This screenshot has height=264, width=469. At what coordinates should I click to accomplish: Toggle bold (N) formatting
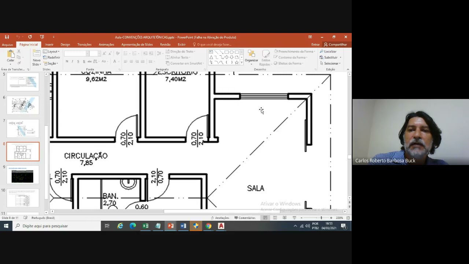67,62
